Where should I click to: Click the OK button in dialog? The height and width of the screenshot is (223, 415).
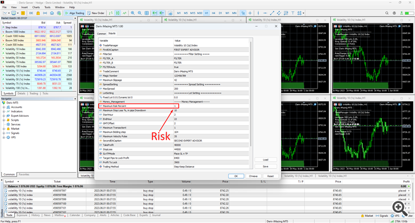click(235, 175)
